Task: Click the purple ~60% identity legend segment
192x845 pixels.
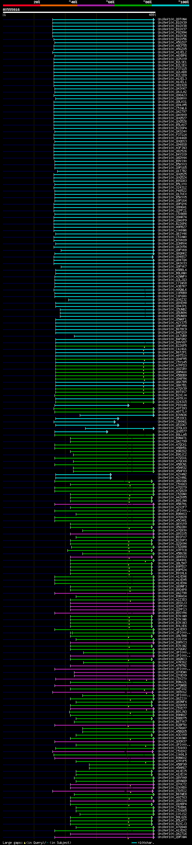Action: [x=96, y=5]
